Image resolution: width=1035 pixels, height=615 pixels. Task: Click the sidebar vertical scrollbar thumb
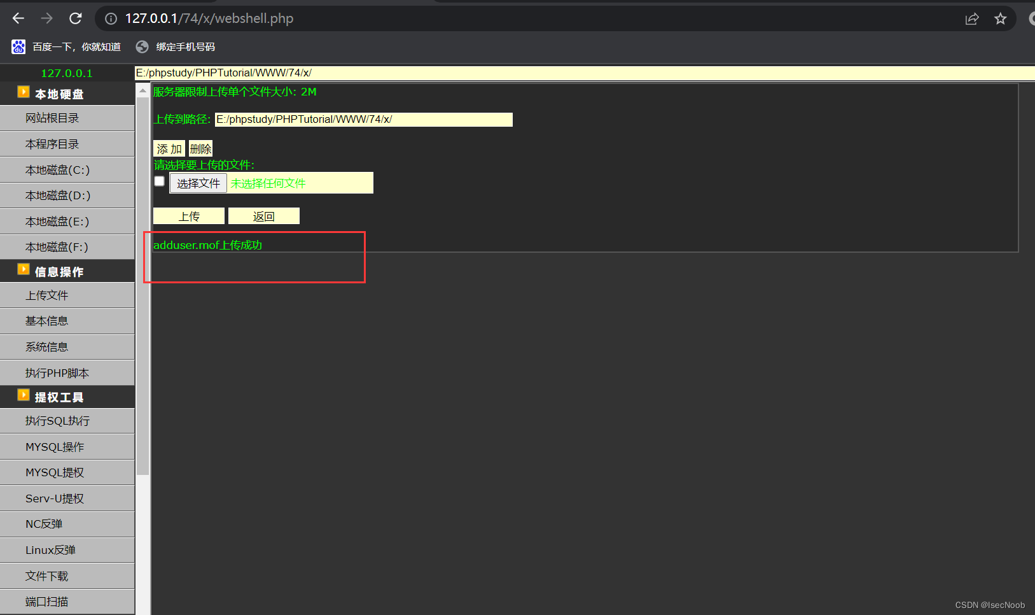click(x=143, y=286)
